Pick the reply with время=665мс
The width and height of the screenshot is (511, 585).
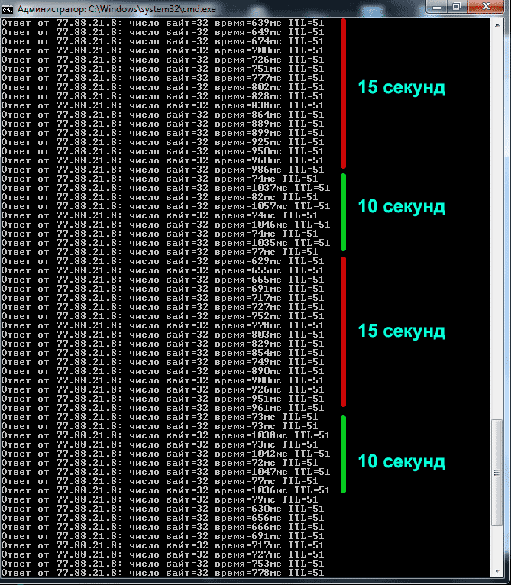coord(163,280)
